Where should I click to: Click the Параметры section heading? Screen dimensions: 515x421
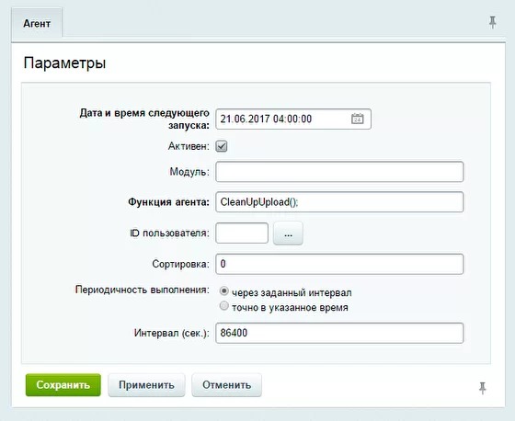point(64,63)
